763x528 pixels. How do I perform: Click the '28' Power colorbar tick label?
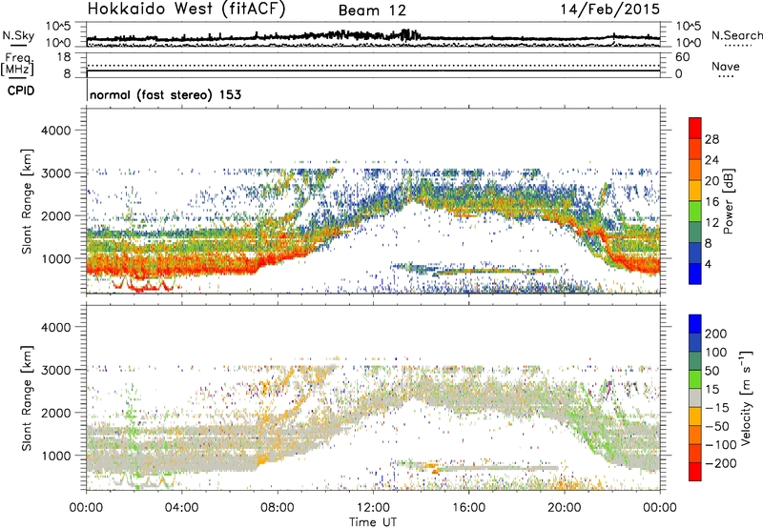coord(711,139)
